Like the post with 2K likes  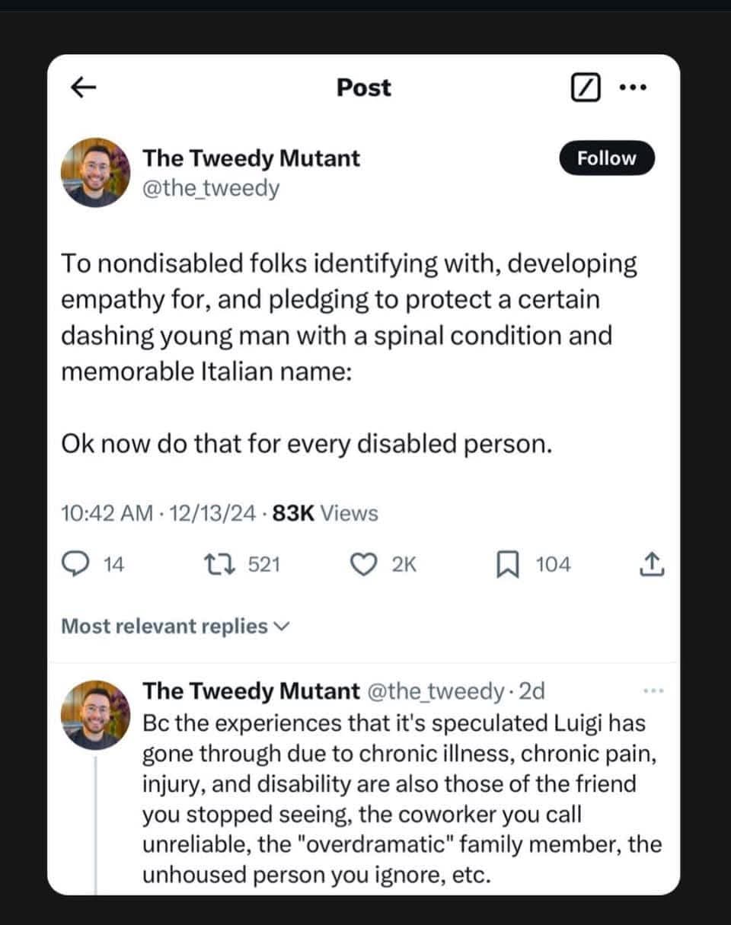[x=364, y=564]
